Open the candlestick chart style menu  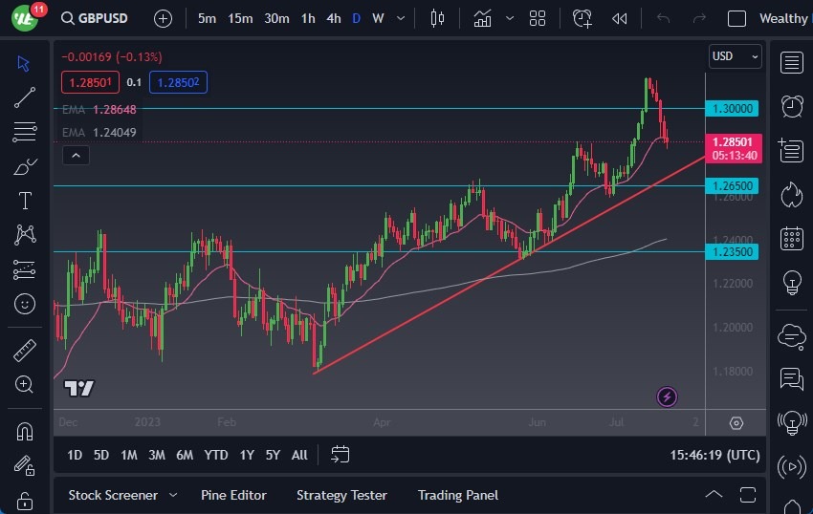[x=438, y=18]
